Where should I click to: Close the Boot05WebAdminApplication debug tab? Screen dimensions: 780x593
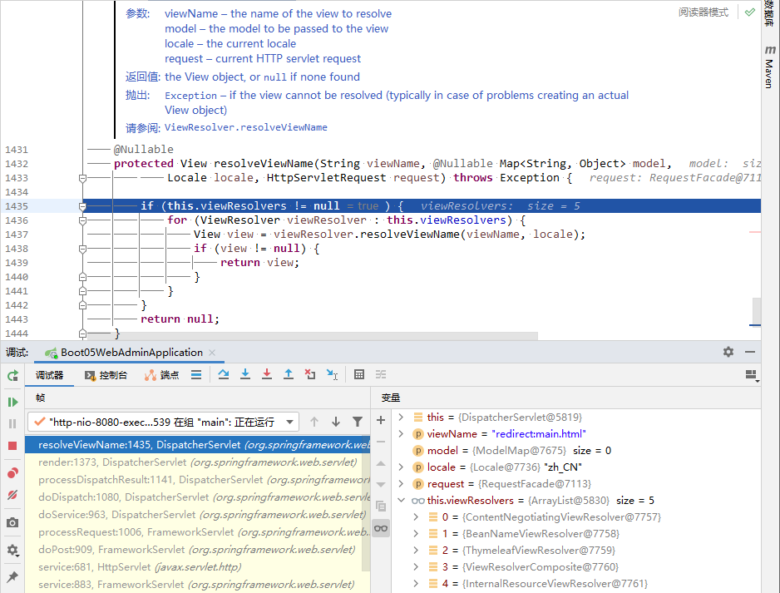tap(212, 352)
